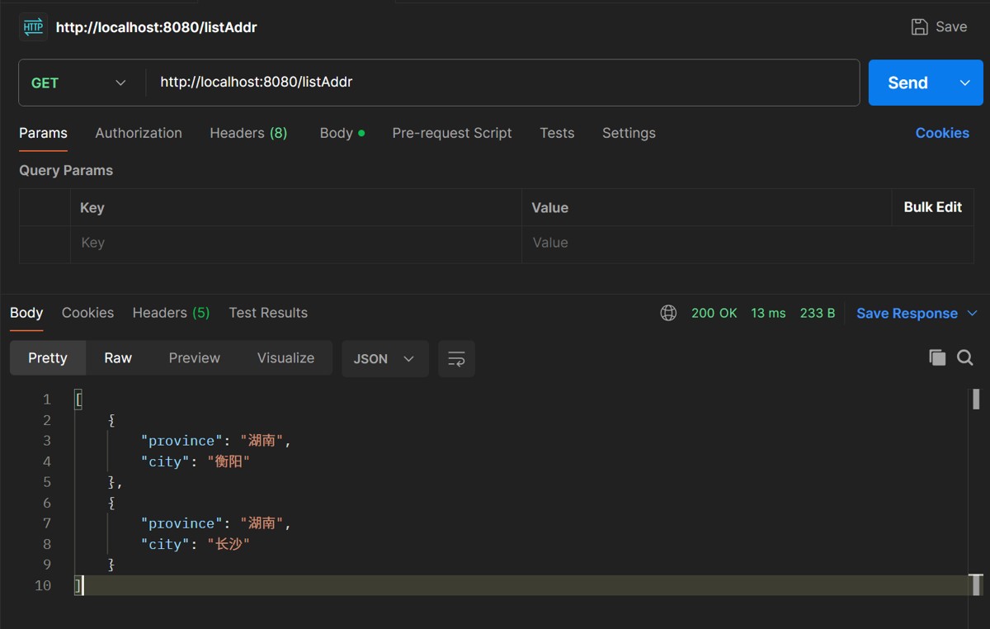Switch to Preview response view
Image resolution: width=990 pixels, height=629 pixels.
pyautogui.click(x=194, y=358)
